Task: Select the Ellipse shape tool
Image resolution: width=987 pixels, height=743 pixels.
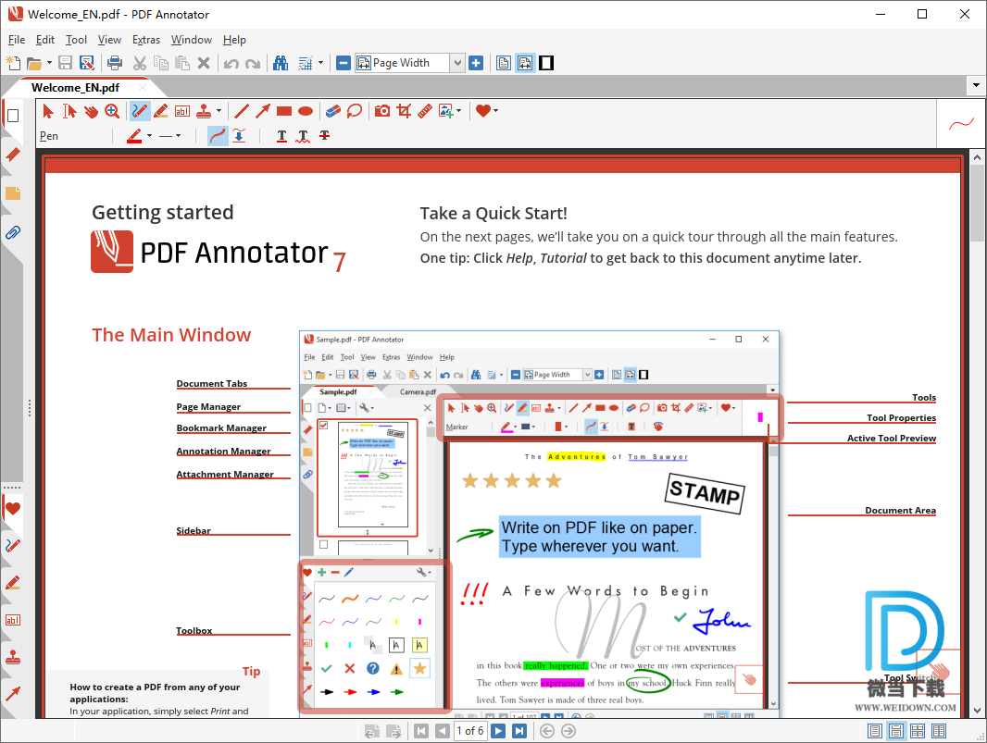Action: (x=306, y=111)
